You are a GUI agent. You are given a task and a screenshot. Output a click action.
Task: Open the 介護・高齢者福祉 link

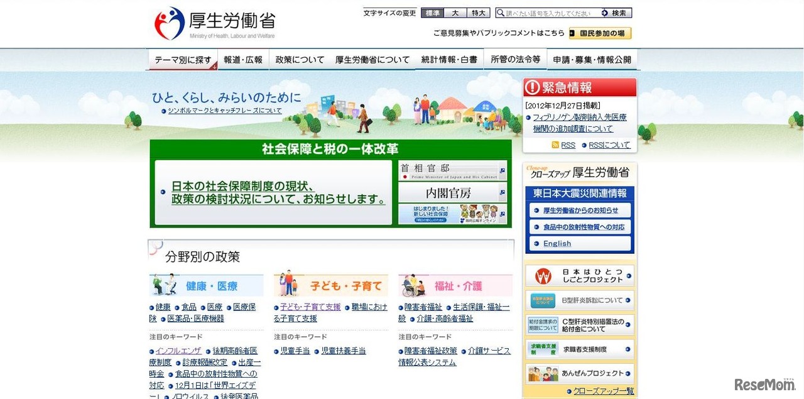[445, 319]
